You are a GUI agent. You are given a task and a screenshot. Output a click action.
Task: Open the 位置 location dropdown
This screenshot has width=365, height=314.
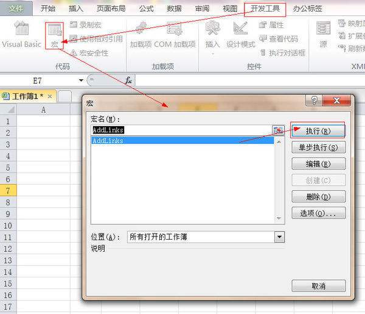[279, 237]
